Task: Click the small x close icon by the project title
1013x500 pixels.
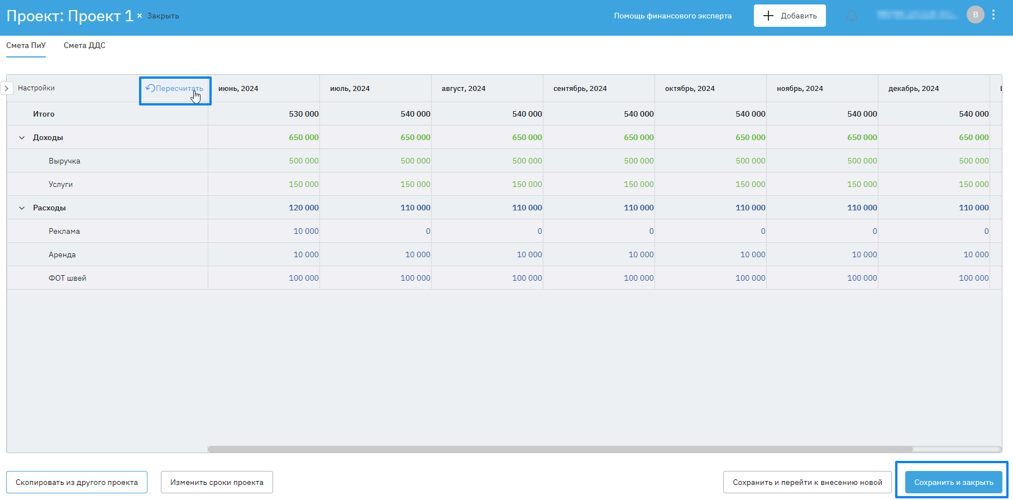Action: point(140,16)
